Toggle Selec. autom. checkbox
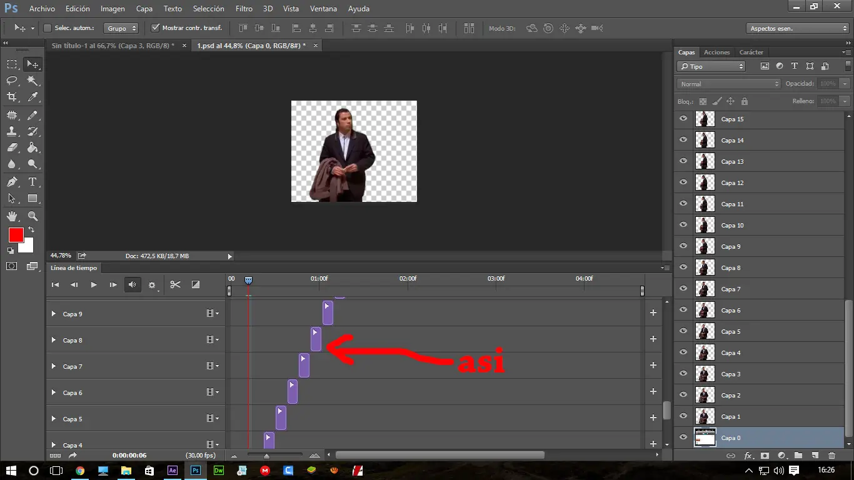Viewport: 854px width, 480px height. tap(48, 28)
